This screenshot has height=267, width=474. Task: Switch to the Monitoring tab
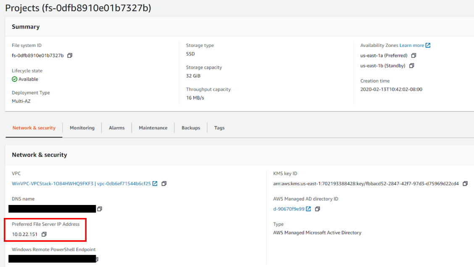(82, 128)
